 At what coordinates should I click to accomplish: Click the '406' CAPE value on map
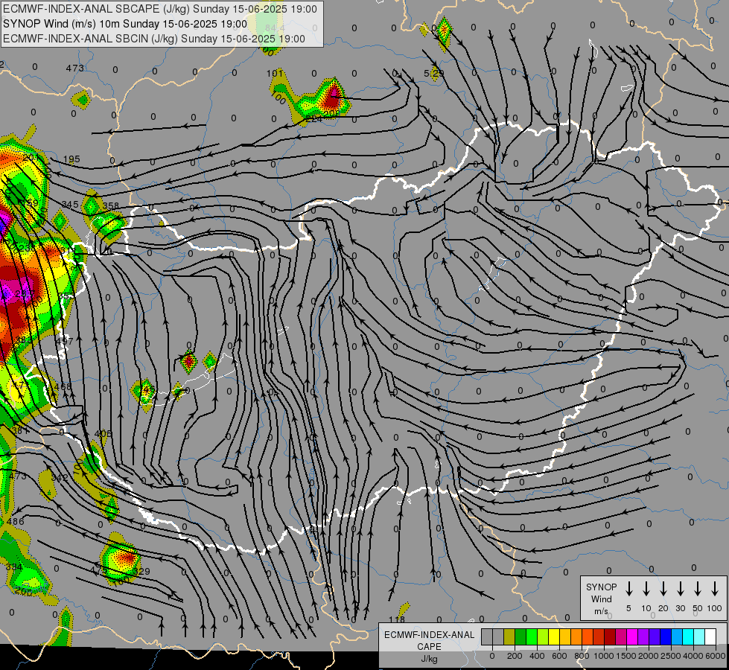[103, 433]
